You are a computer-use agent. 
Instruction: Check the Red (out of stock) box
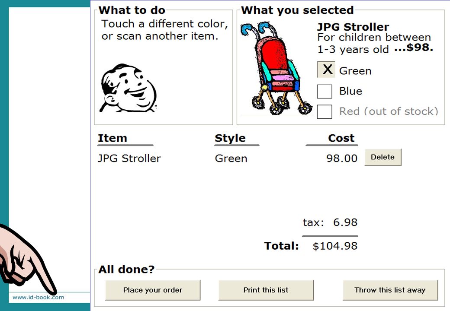(325, 111)
